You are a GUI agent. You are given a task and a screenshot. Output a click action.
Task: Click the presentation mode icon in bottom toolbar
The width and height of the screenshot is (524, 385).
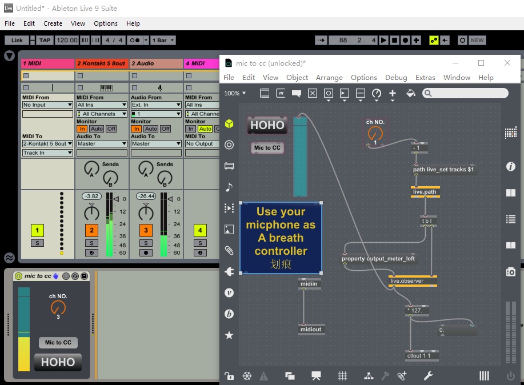(316, 376)
